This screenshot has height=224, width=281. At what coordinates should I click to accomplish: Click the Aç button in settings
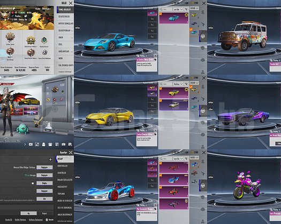click(x=28, y=213)
